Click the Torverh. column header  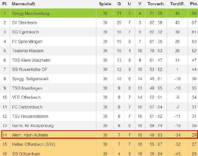[156, 4]
